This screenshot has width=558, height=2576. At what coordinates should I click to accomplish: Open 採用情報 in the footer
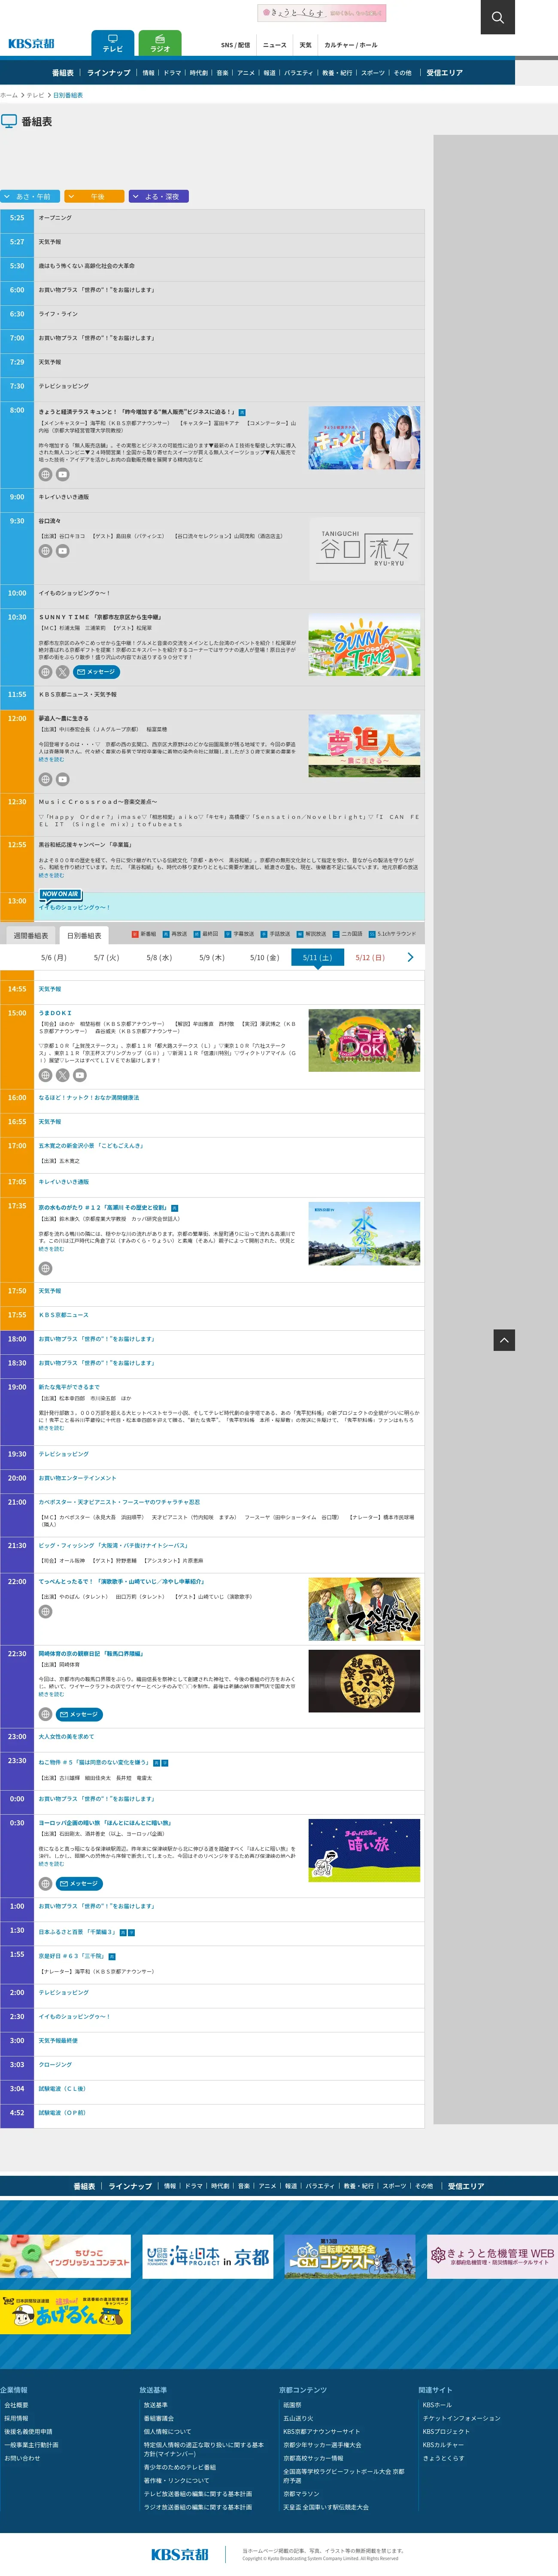coord(16,2418)
